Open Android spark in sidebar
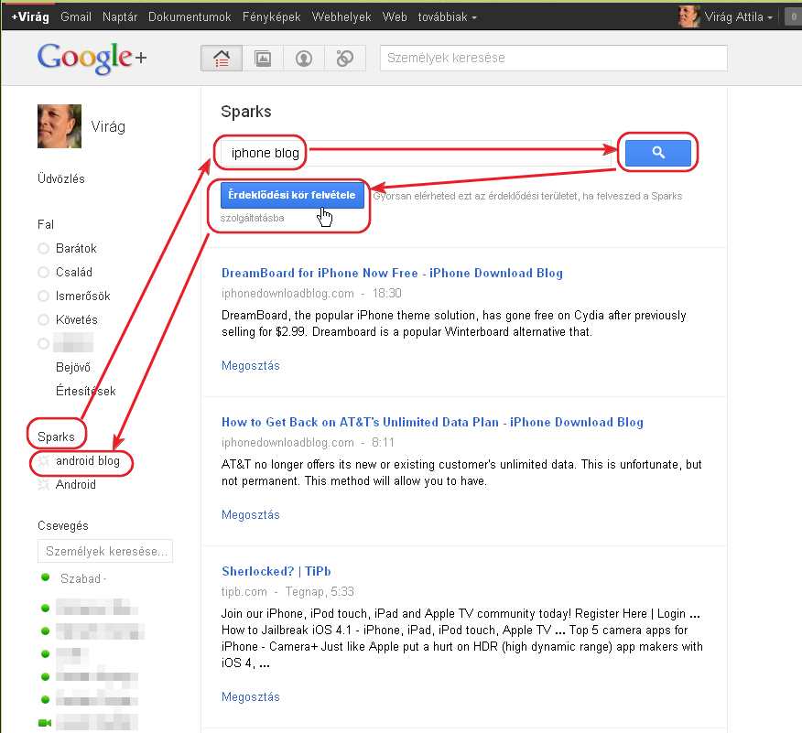802x733 pixels. pyautogui.click(x=76, y=484)
